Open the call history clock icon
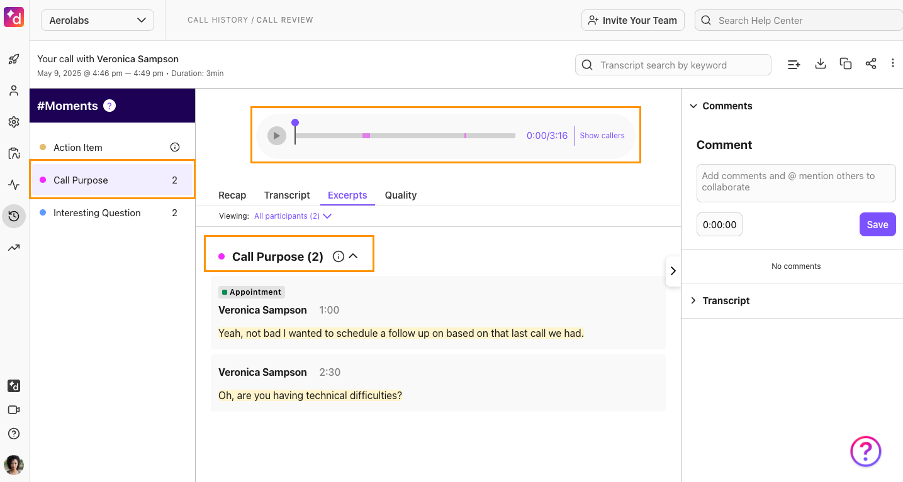 pyautogui.click(x=14, y=216)
